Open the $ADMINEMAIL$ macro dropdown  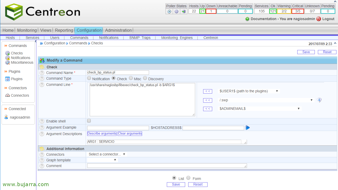260,109
